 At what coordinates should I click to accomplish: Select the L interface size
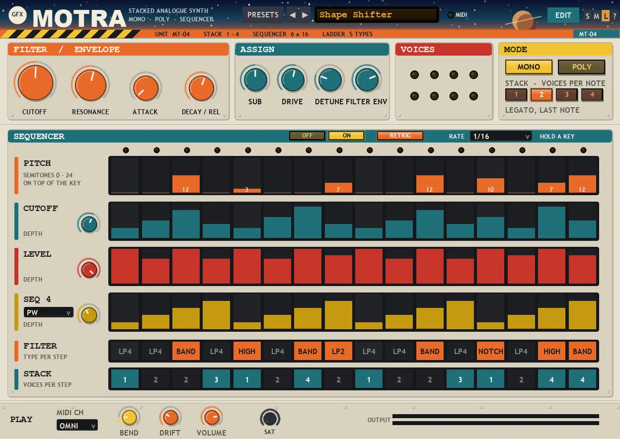(605, 16)
